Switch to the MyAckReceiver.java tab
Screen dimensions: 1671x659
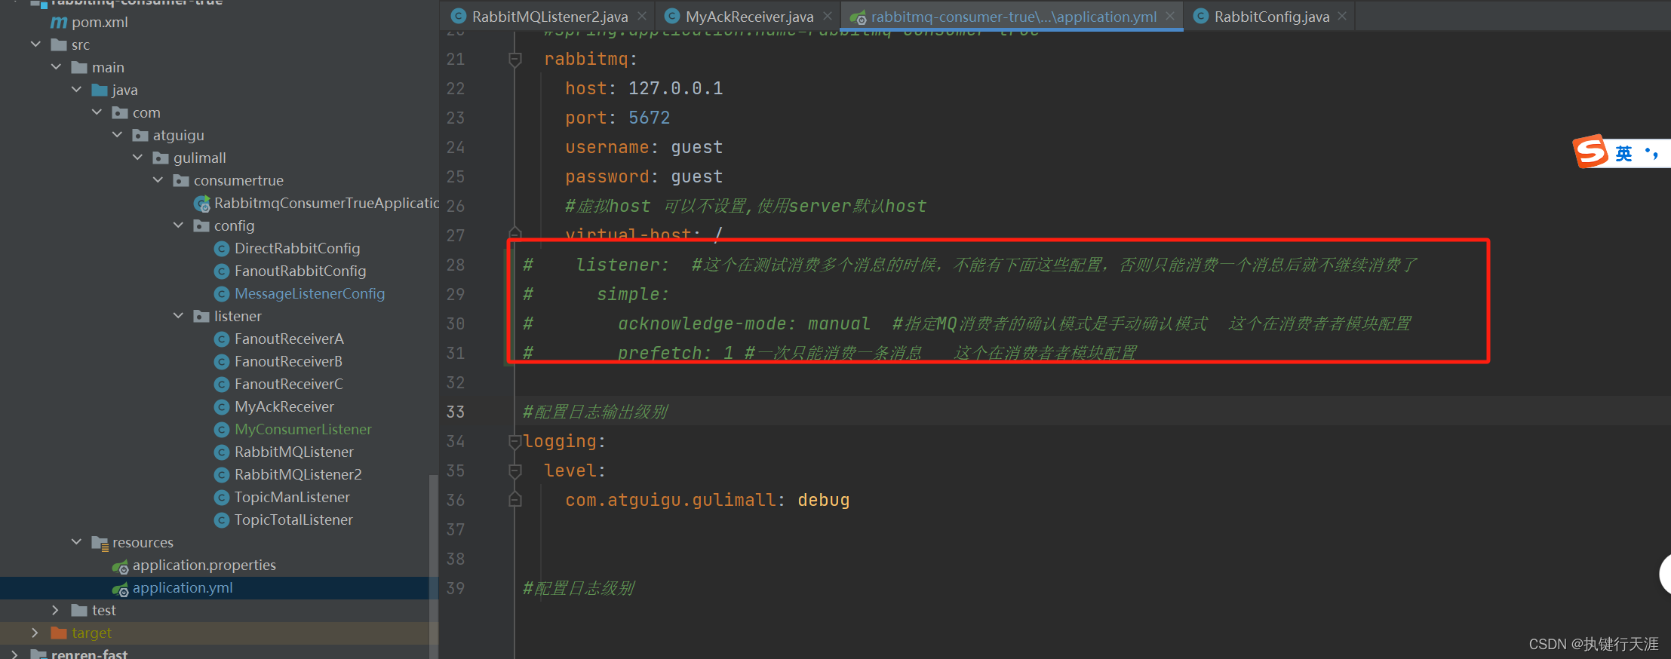click(749, 17)
